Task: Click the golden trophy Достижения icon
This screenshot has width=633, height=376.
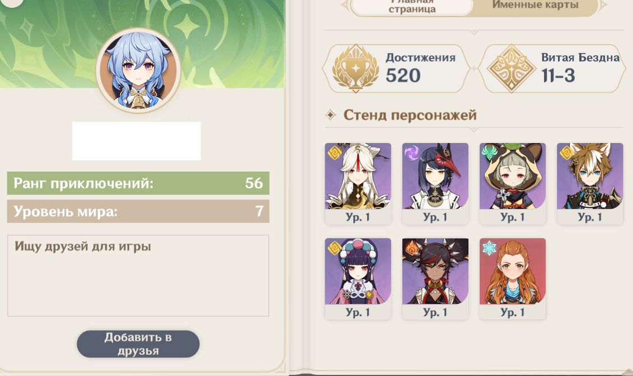Action: (x=355, y=68)
